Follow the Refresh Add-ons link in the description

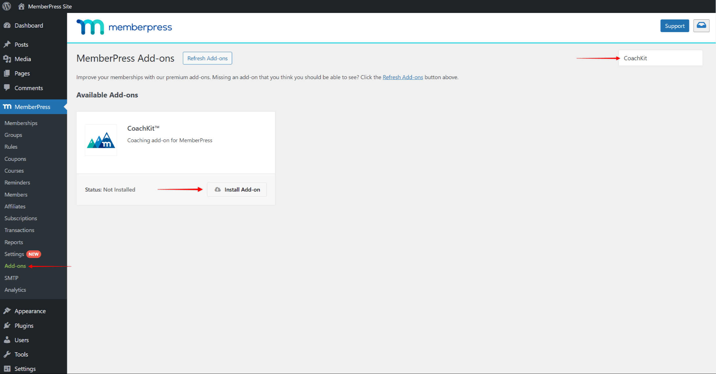[403, 77]
